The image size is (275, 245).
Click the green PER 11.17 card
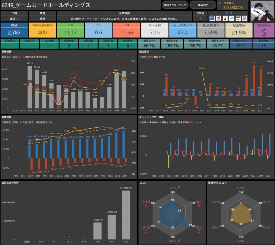pos(70,30)
